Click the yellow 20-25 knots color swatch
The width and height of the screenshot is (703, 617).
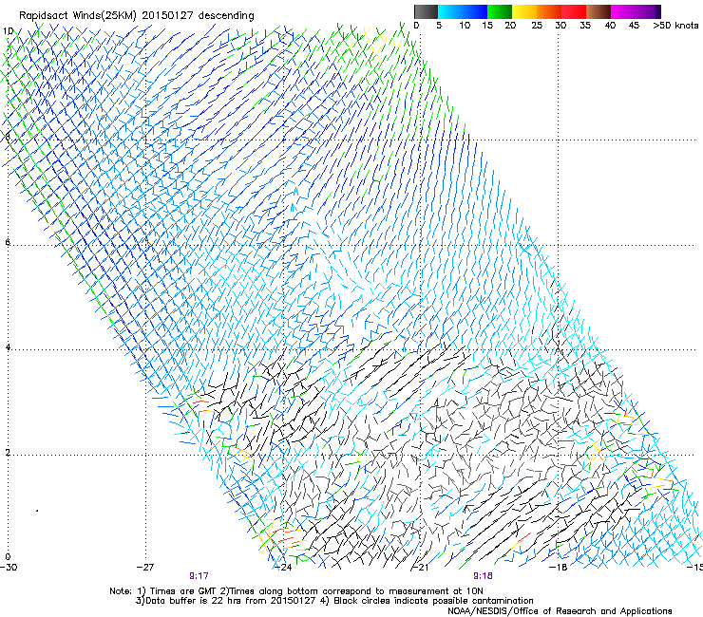(524, 11)
